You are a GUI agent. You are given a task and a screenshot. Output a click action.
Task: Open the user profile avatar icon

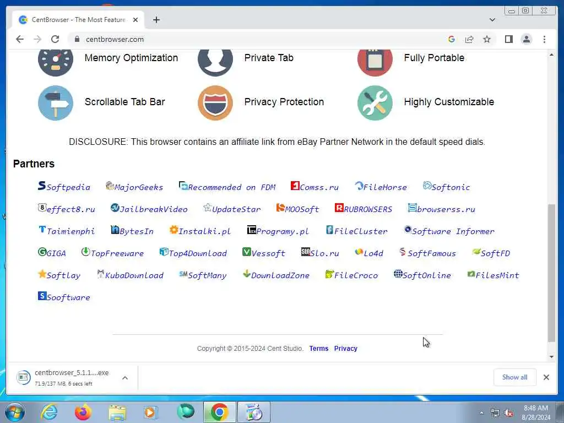click(526, 39)
